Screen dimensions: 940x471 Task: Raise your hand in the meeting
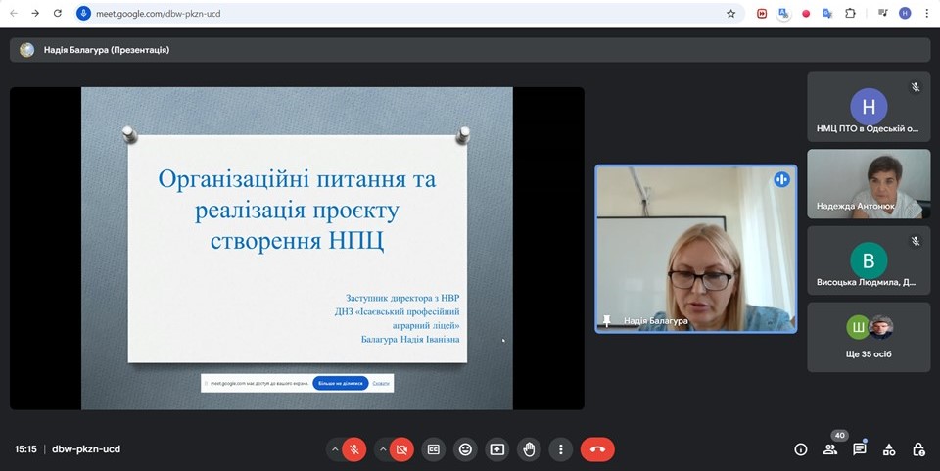coord(529,449)
